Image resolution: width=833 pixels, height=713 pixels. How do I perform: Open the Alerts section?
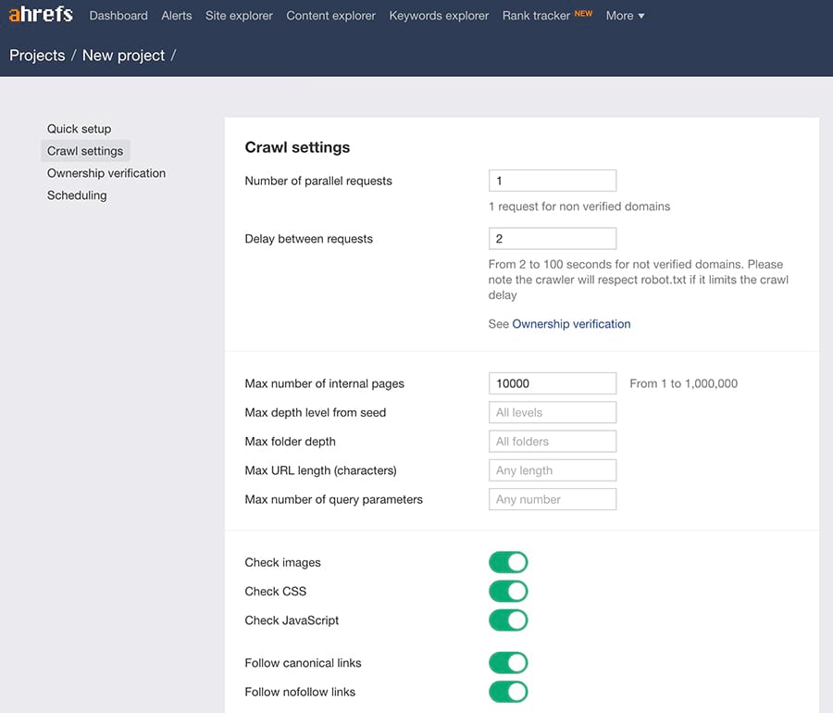pos(176,15)
